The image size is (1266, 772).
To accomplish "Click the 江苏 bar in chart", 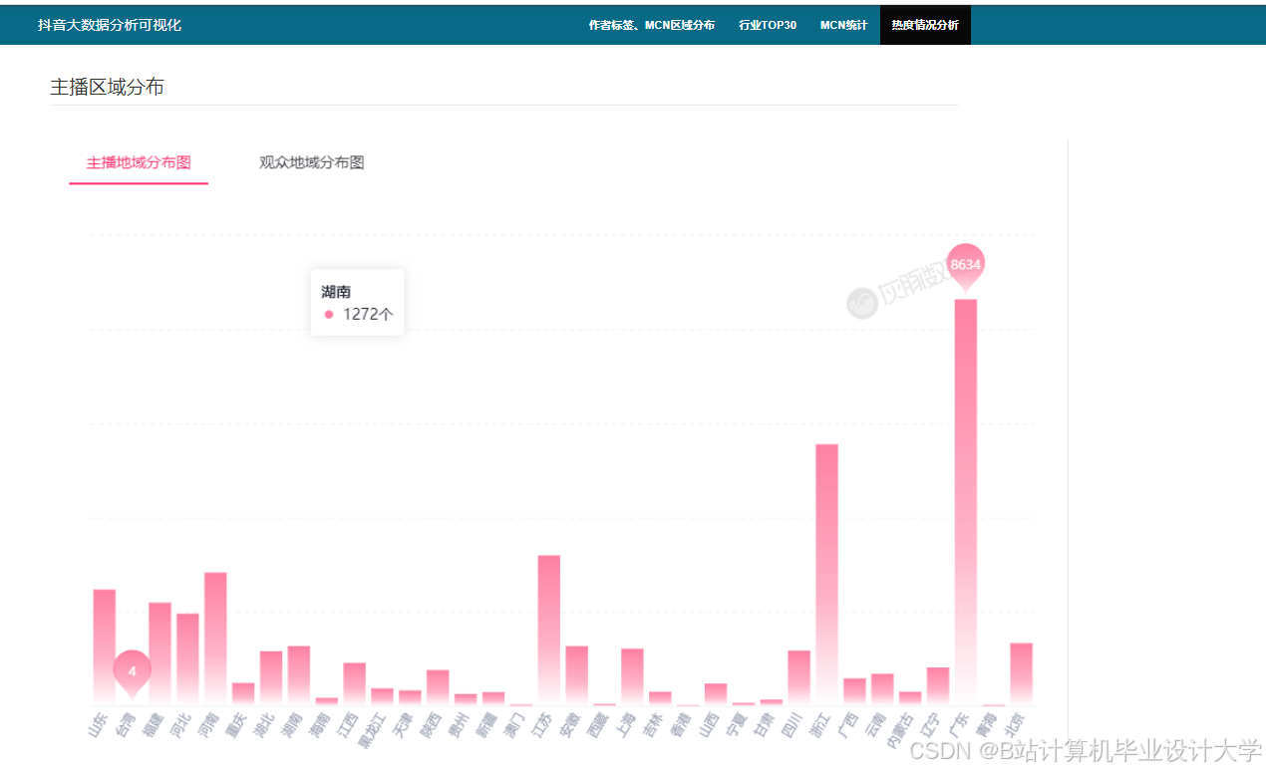I will tap(549, 631).
